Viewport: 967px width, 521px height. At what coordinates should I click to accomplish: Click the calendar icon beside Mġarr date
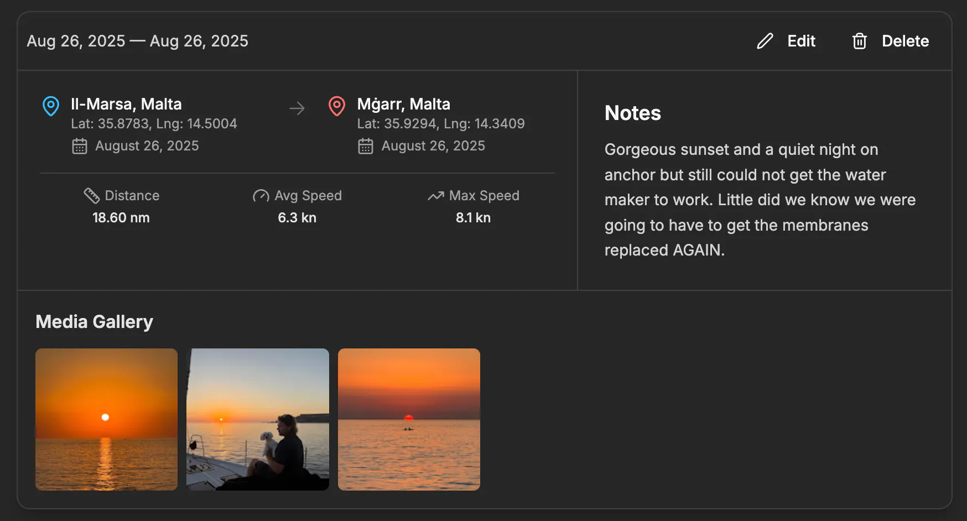(366, 145)
